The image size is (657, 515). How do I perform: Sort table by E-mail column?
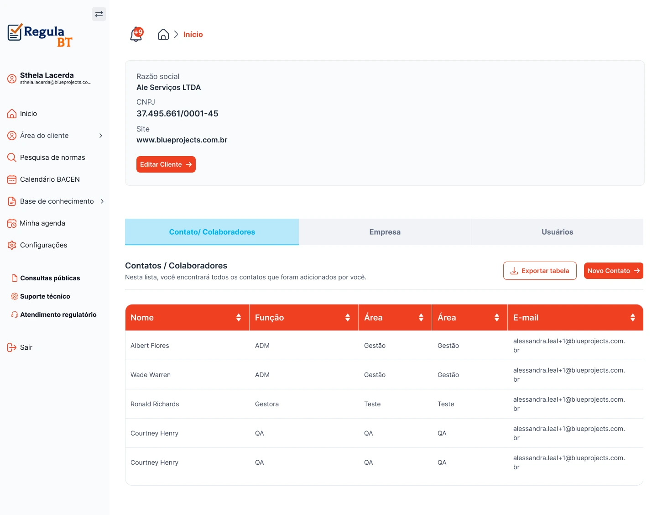(632, 317)
